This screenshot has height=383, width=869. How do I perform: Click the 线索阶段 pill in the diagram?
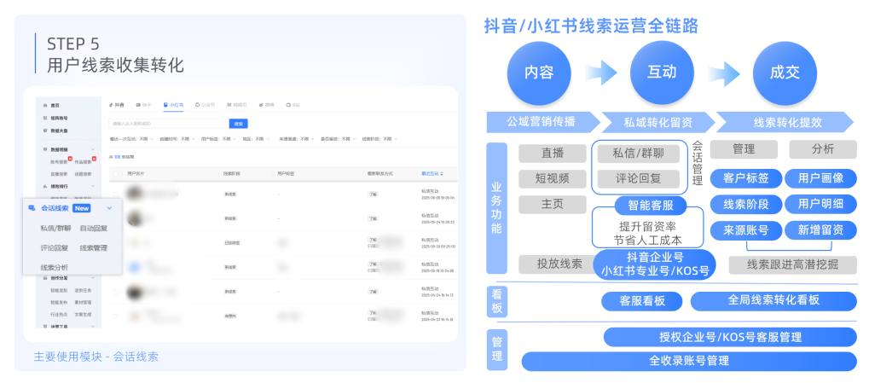click(746, 204)
